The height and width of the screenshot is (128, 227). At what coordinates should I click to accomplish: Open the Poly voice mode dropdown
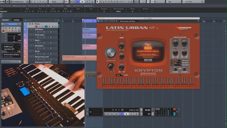(120, 75)
